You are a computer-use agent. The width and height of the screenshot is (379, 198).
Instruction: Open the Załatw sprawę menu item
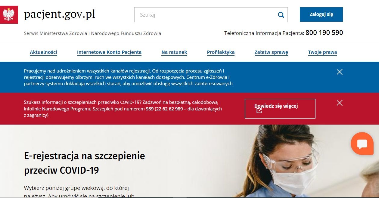pyautogui.click(x=271, y=52)
